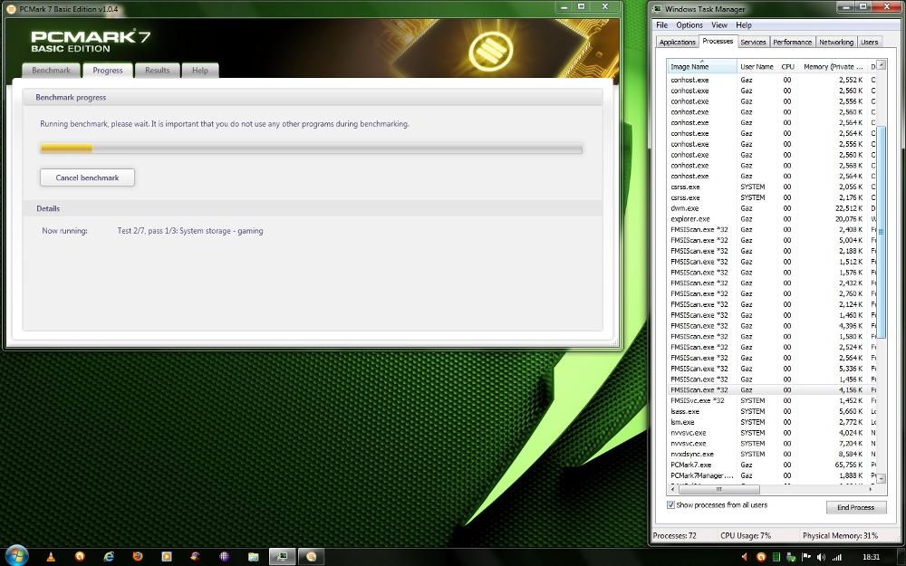Screen dimensions: 906x566
Task: Select the nvxdsync.exe process row
Action: click(x=771, y=454)
